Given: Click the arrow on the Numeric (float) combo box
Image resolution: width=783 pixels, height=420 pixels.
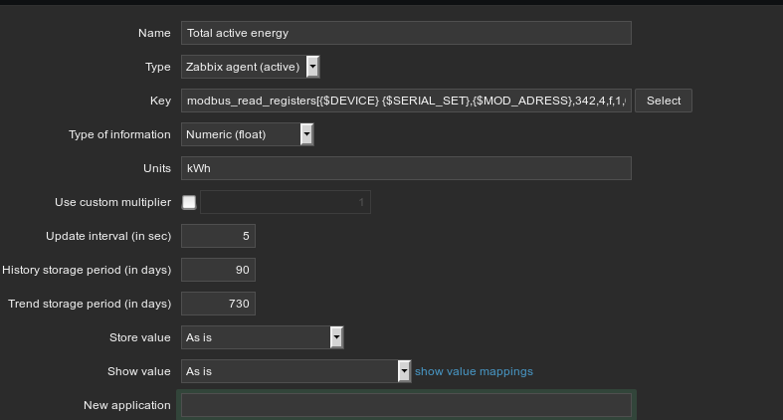Looking at the screenshot, I should coord(306,134).
